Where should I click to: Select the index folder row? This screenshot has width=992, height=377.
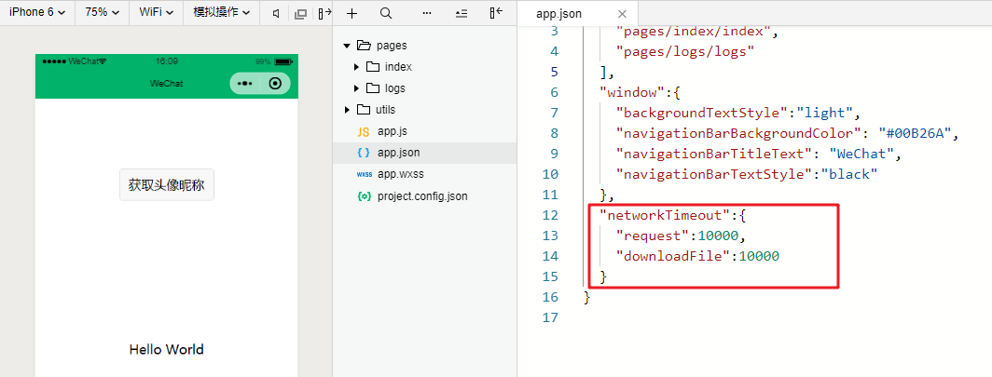pos(424,67)
